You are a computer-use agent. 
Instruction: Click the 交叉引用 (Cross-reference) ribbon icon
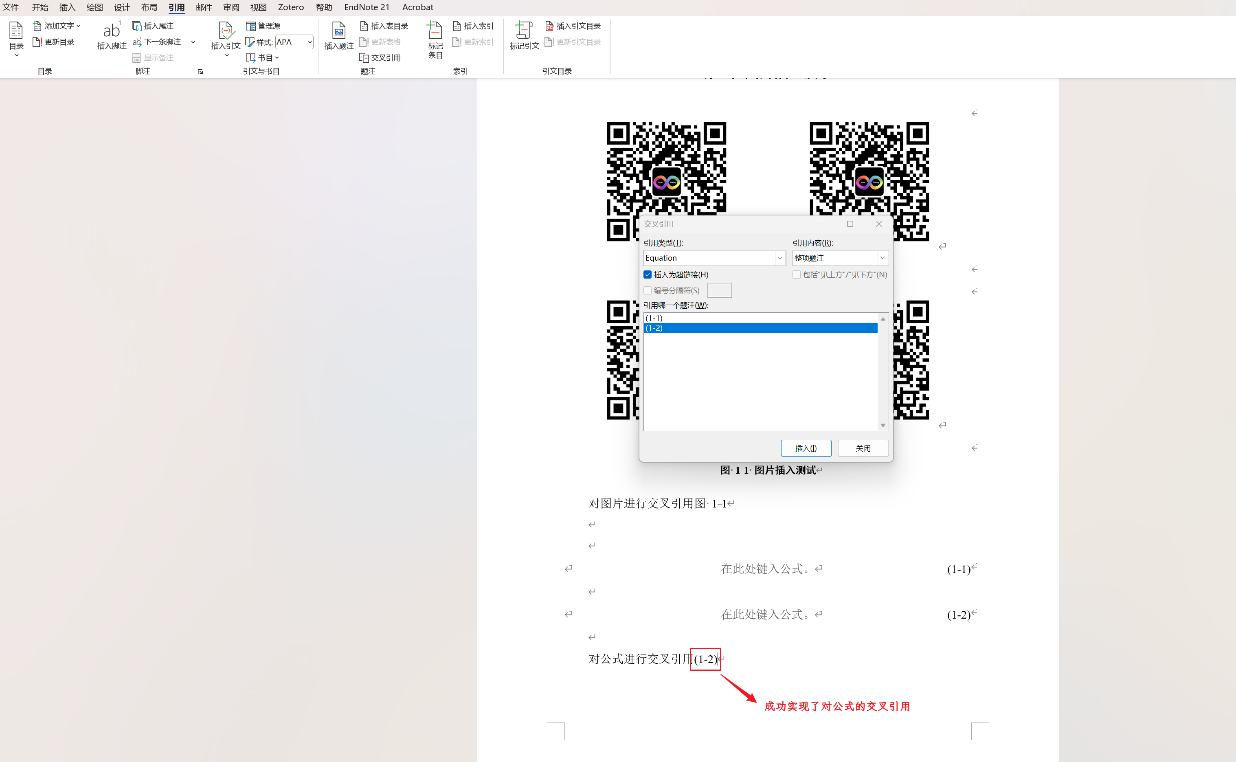pos(380,57)
